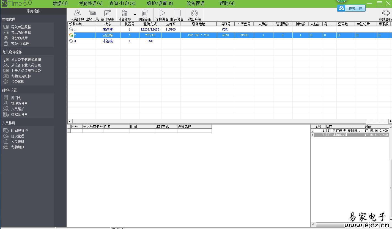
Task: Open the 出勤记录 toolbar icon
Action: tap(92, 13)
